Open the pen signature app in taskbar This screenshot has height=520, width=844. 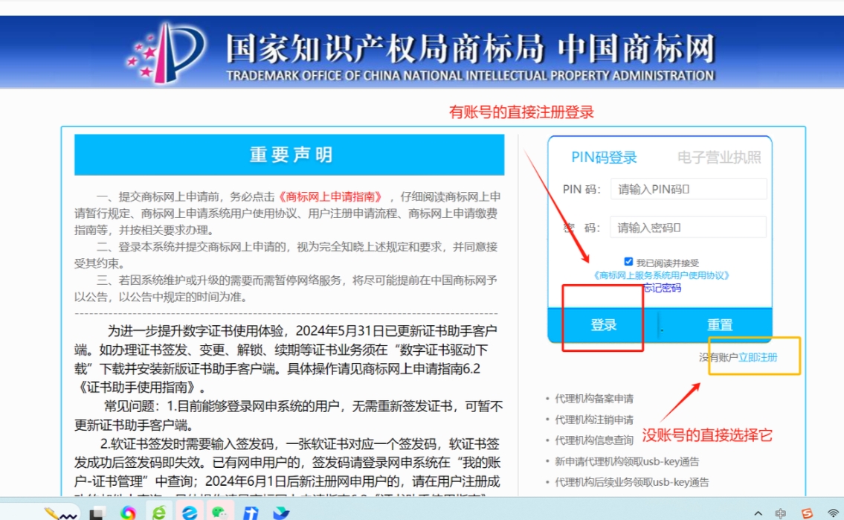[x=60, y=513]
